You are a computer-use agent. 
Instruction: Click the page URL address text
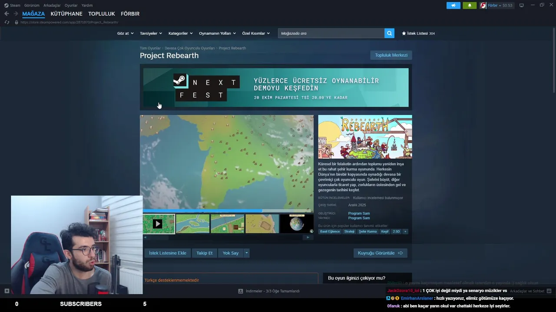[x=69, y=22]
